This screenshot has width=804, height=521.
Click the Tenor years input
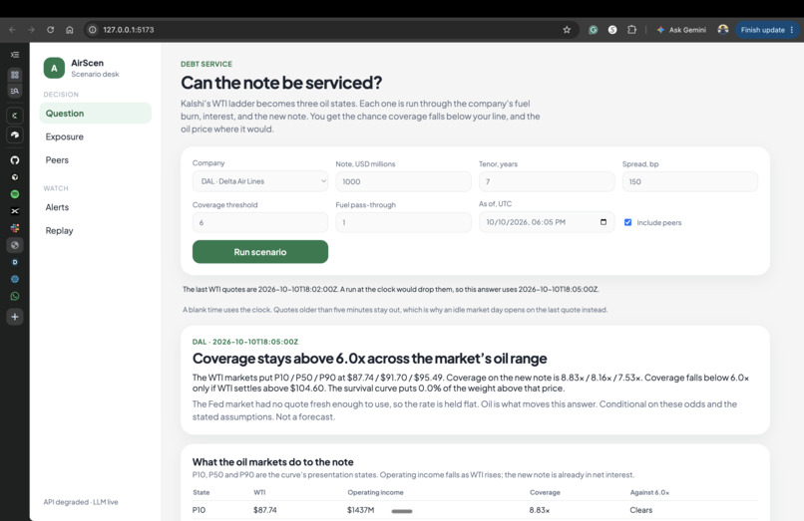547,181
